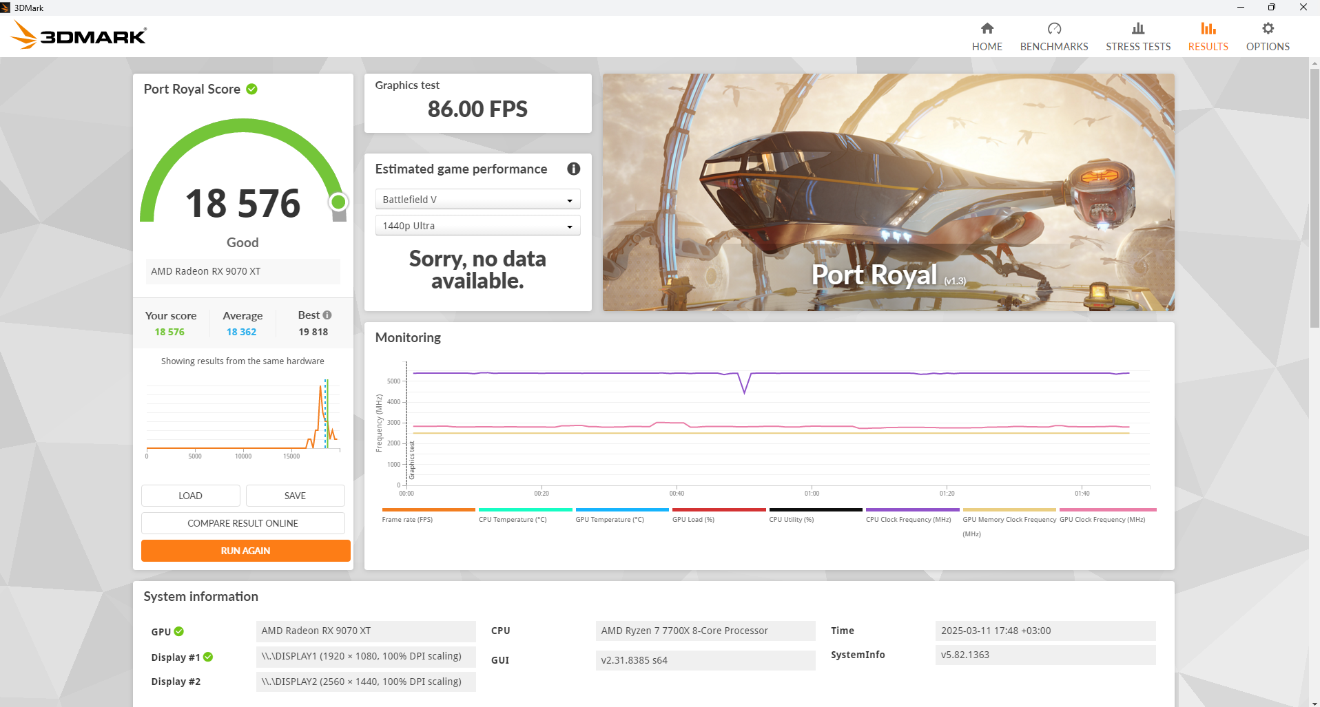Click the LOAD button
Viewport: 1320px width, 707px height.
pyautogui.click(x=191, y=496)
